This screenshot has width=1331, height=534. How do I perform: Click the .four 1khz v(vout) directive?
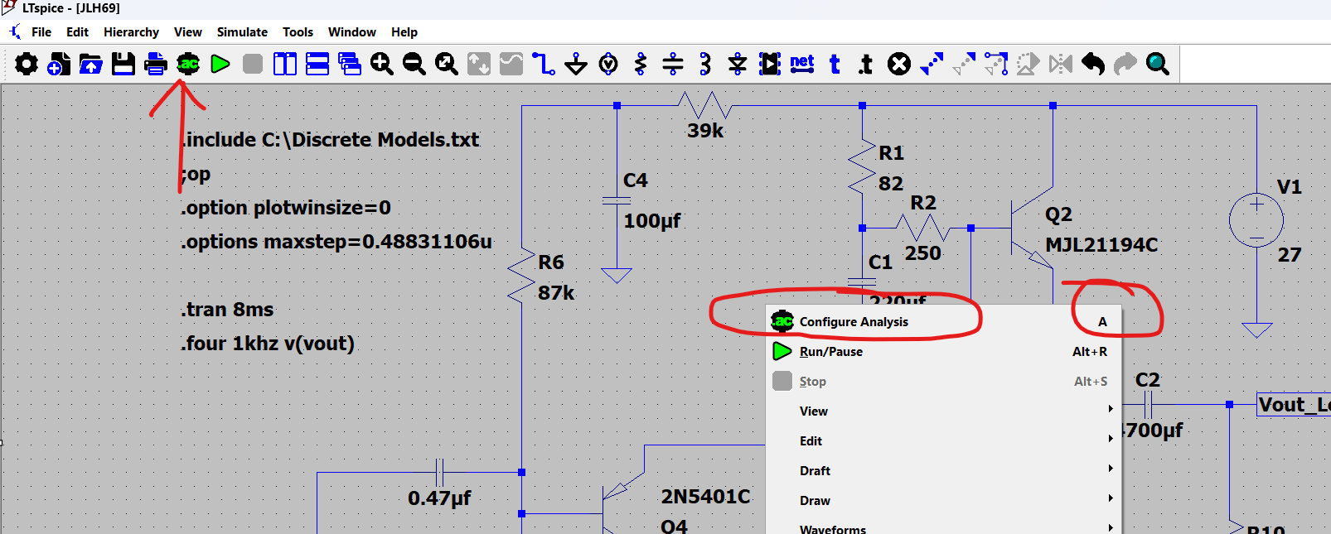click(x=268, y=344)
